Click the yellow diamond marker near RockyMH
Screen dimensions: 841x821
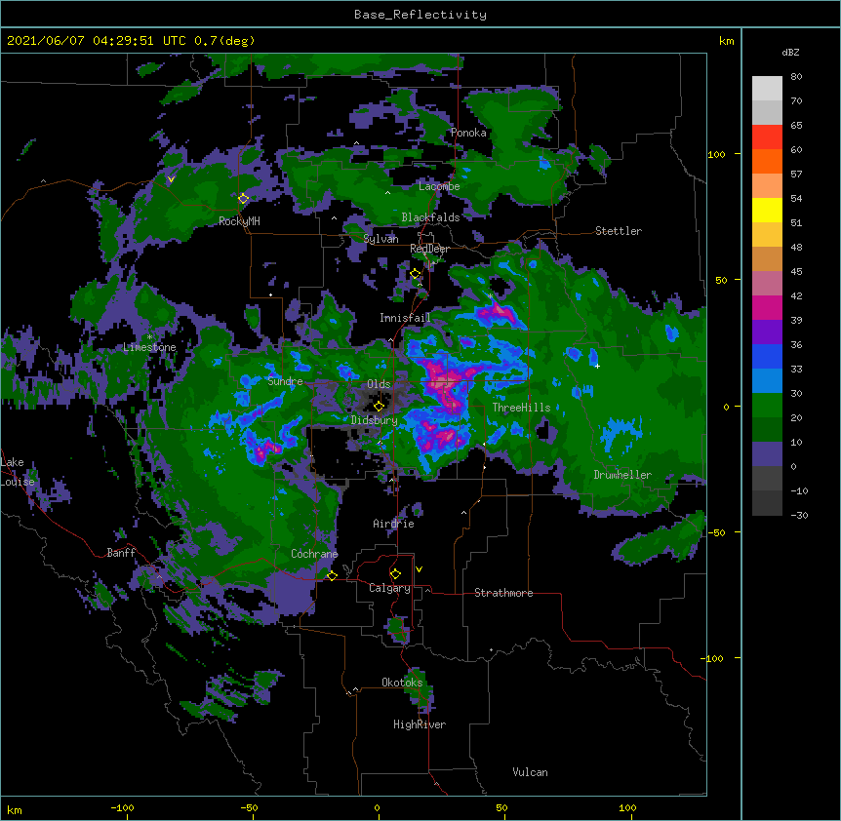[x=243, y=199]
